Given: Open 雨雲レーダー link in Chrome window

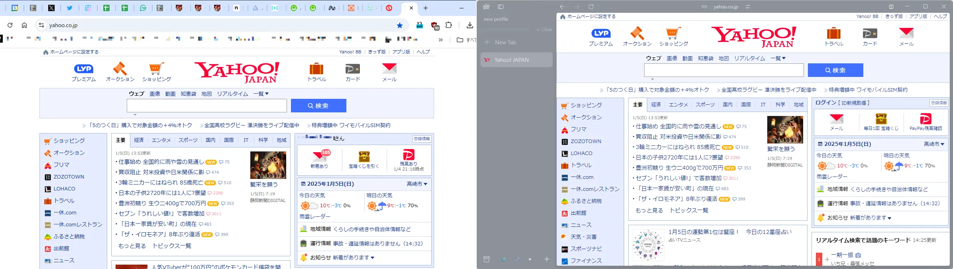Looking at the screenshot, I should (315, 216).
